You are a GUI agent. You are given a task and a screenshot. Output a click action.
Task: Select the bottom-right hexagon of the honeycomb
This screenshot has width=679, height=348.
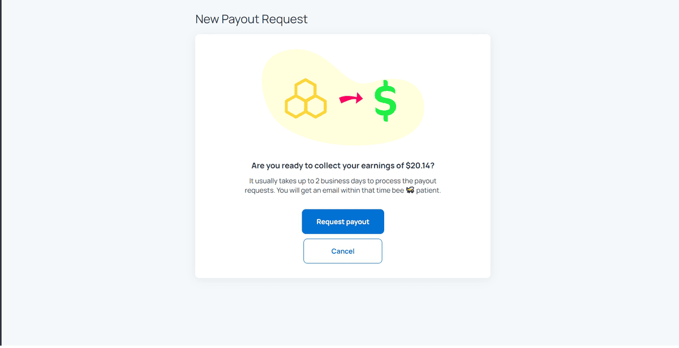(316, 107)
